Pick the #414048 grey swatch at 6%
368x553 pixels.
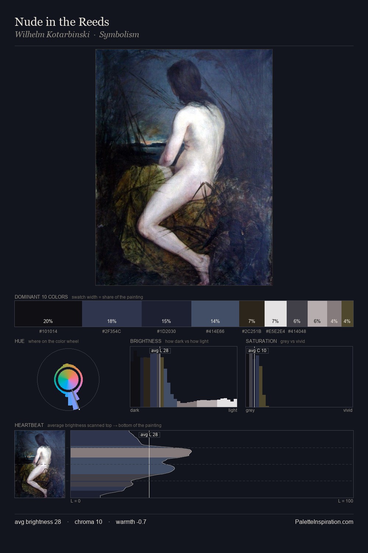coord(297,314)
